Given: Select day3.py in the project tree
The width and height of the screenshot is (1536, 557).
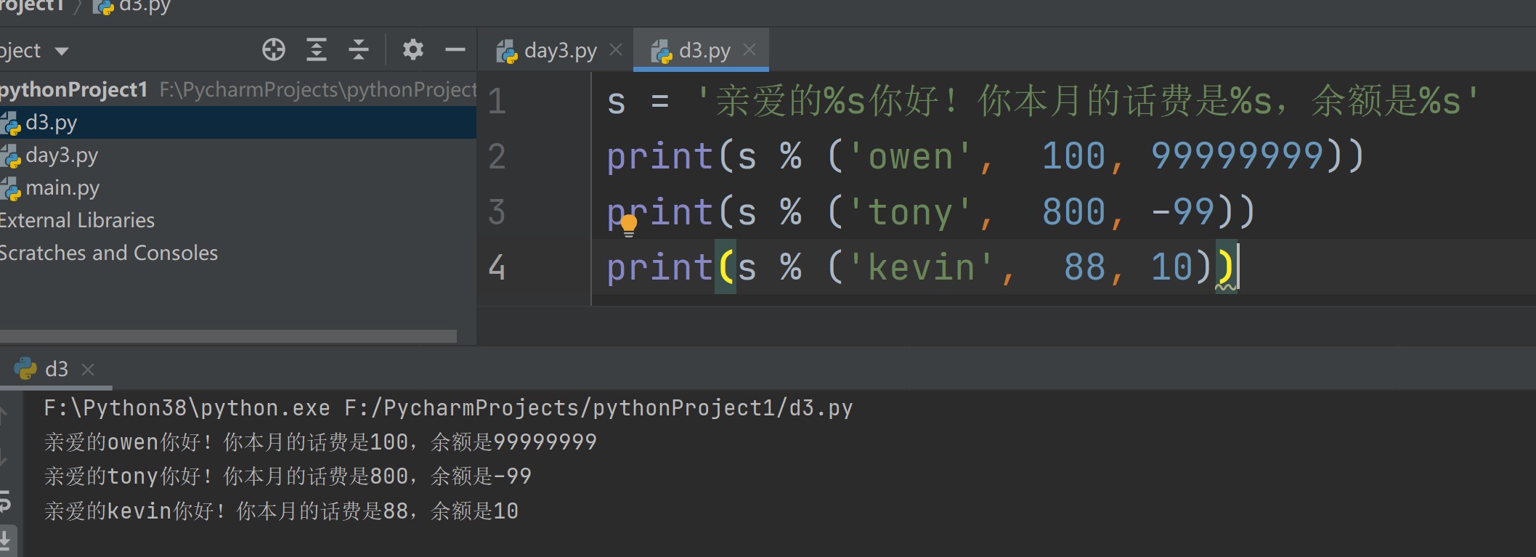Looking at the screenshot, I should click(61, 155).
